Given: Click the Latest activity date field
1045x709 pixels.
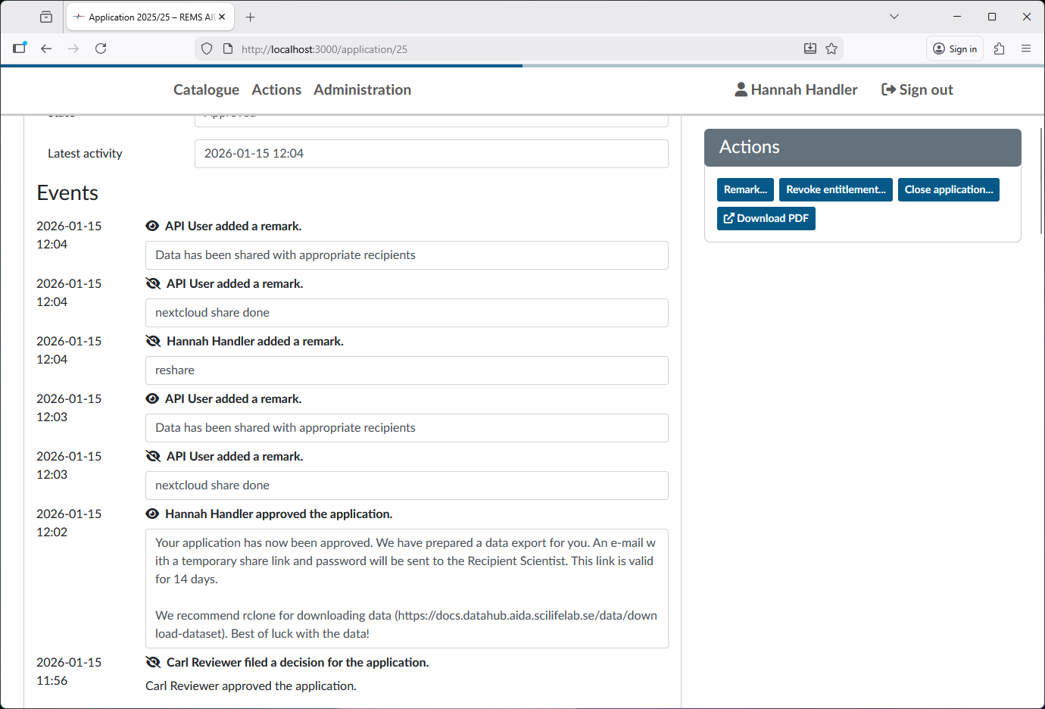Looking at the screenshot, I should tap(431, 154).
